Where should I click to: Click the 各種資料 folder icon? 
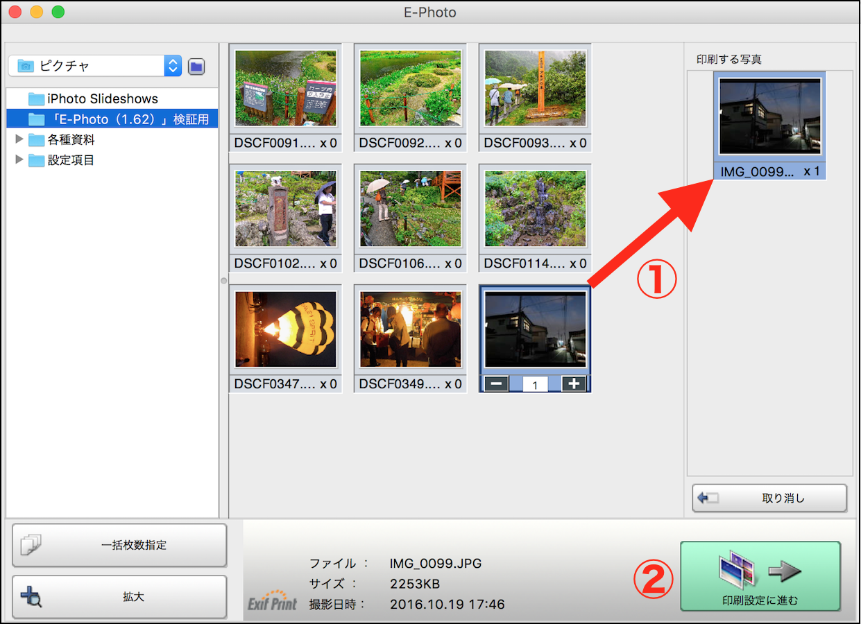pyautogui.click(x=36, y=140)
